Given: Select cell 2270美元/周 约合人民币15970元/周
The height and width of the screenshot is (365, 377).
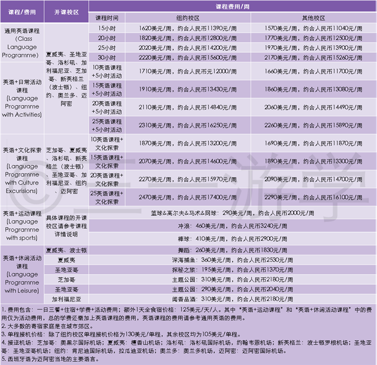Looking at the screenshot, I should (x=188, y=179).
